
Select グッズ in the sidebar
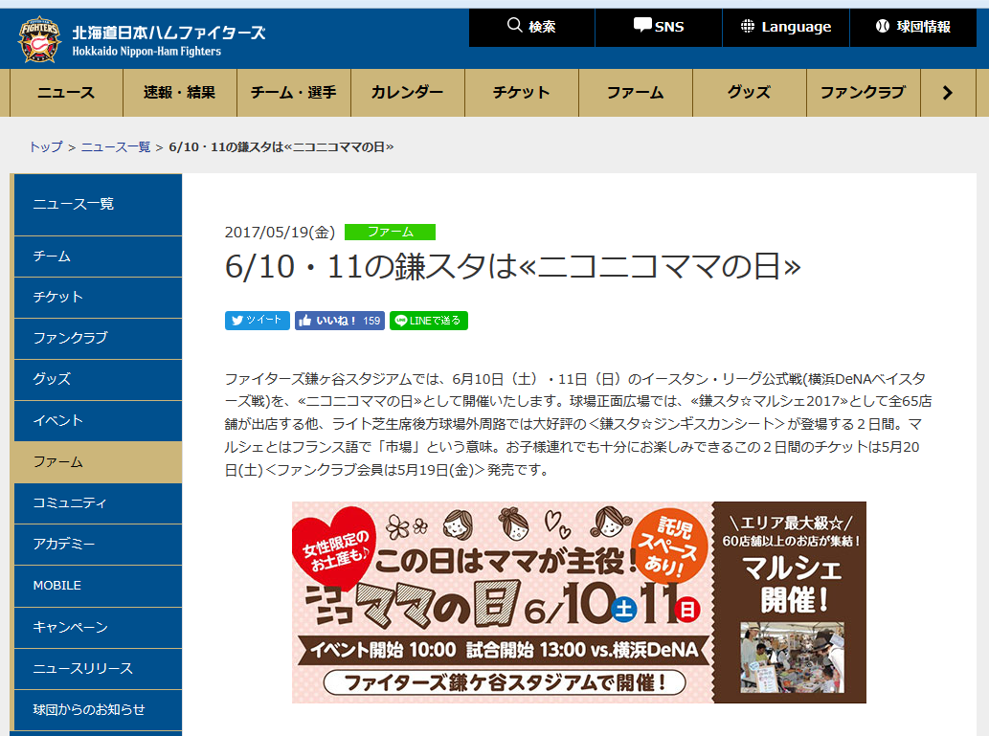[x=98, y=380]
